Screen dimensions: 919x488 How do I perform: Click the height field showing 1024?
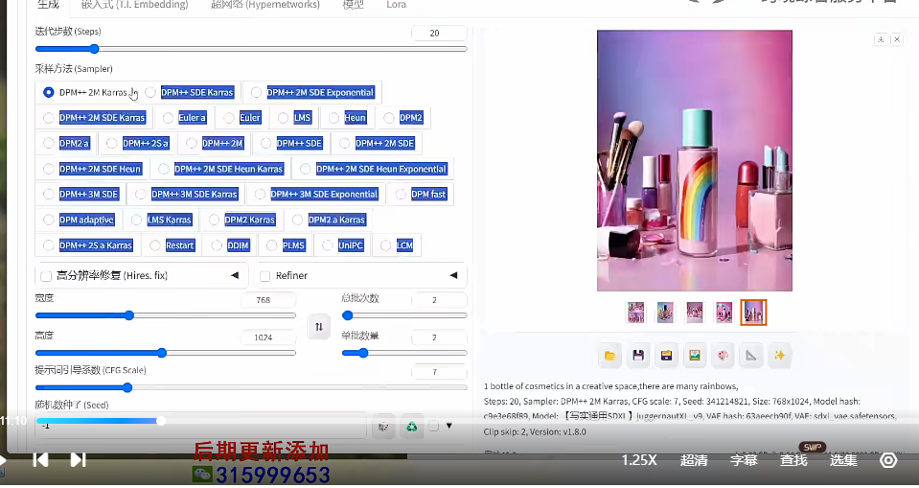268,337
